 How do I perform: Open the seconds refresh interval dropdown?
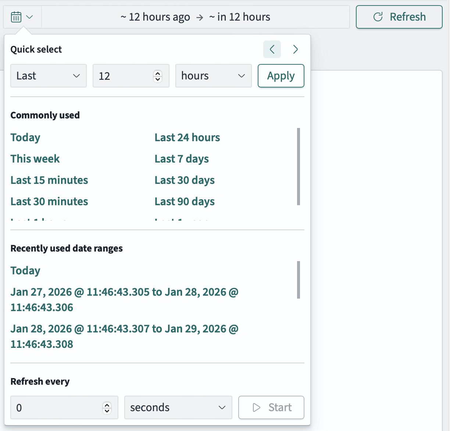tap(178, 407)
